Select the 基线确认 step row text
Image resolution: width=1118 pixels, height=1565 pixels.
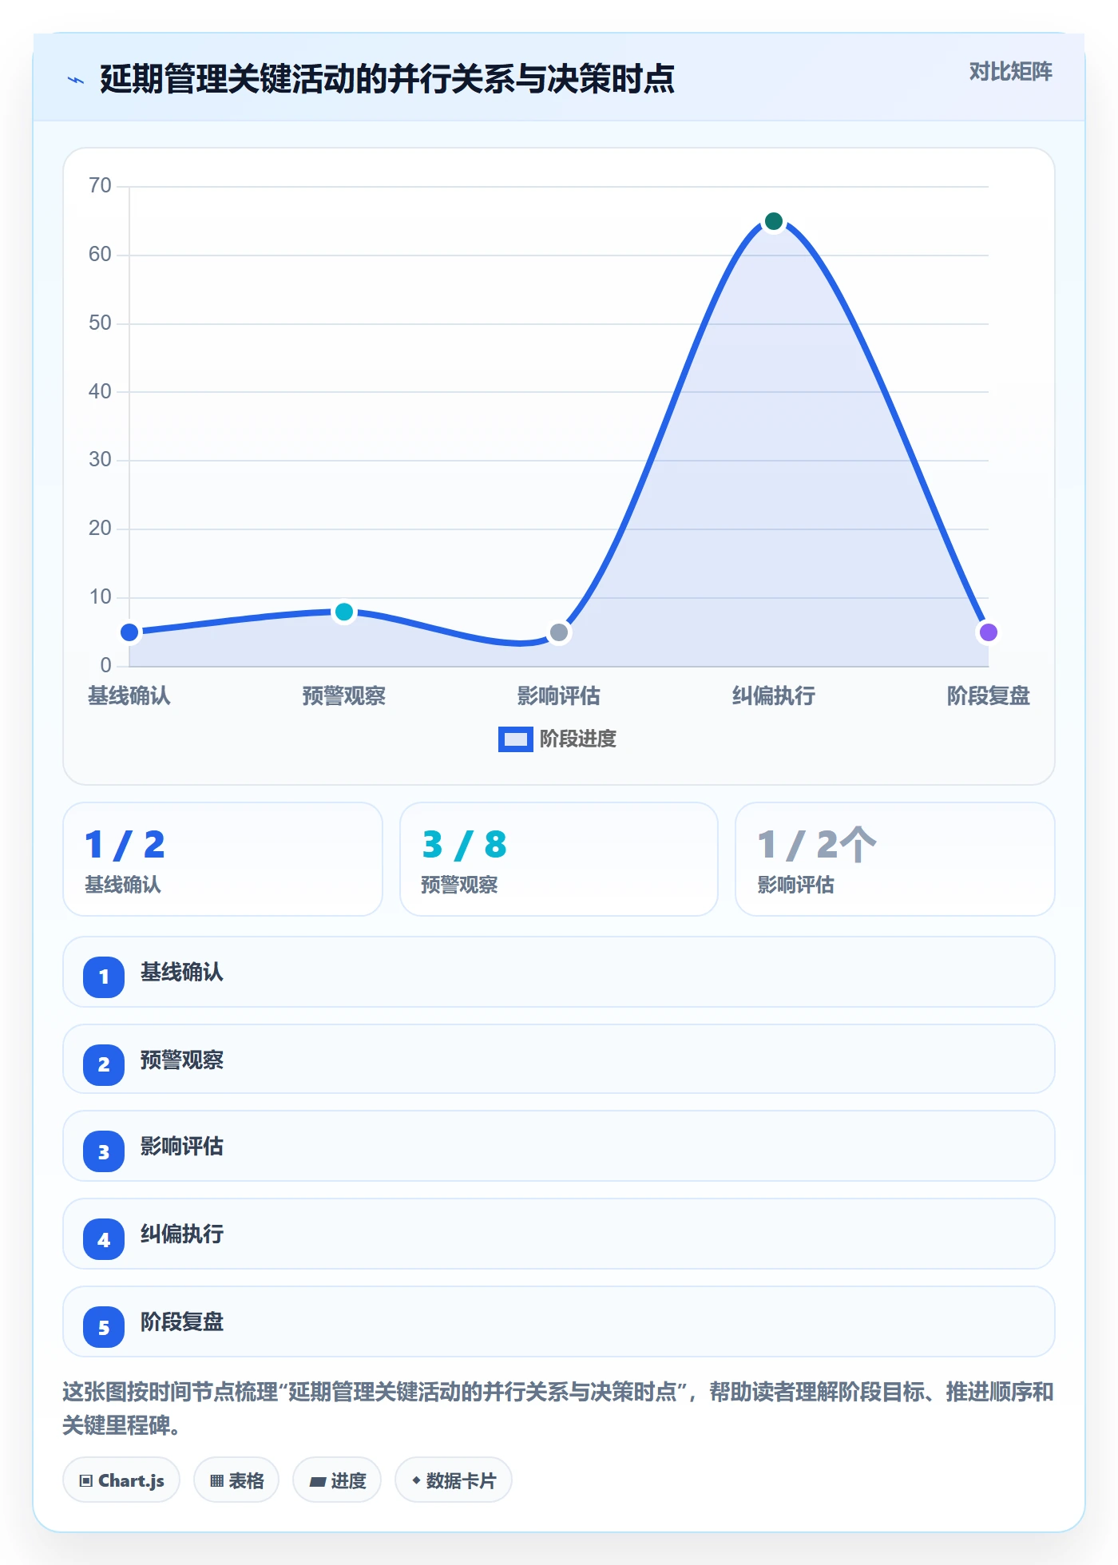pyautogui.click(x=182, y=972)
